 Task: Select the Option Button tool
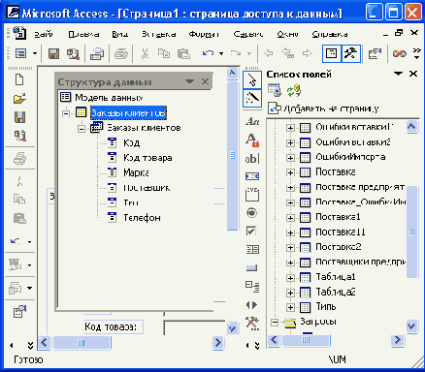tap(251, 213)
